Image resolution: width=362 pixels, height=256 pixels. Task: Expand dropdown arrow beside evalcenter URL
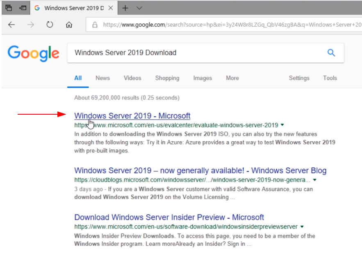[282, 125]
